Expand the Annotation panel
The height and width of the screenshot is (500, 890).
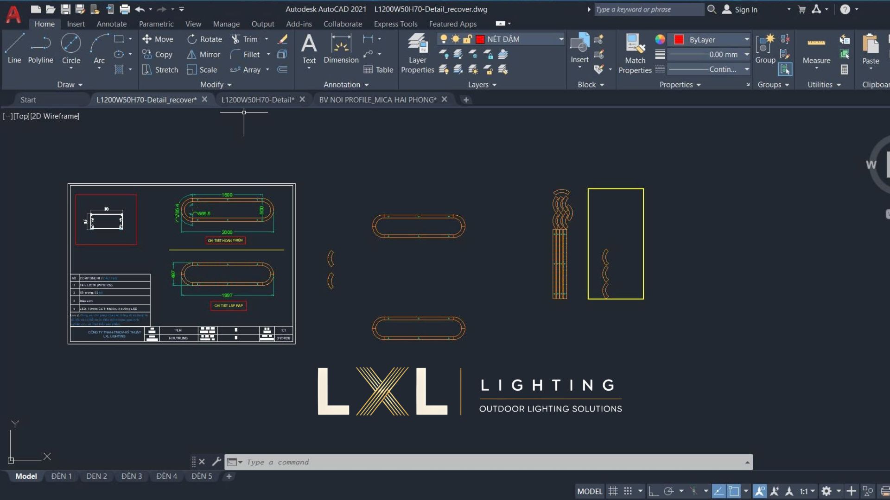pyautogui.click(x=346, y=85)
